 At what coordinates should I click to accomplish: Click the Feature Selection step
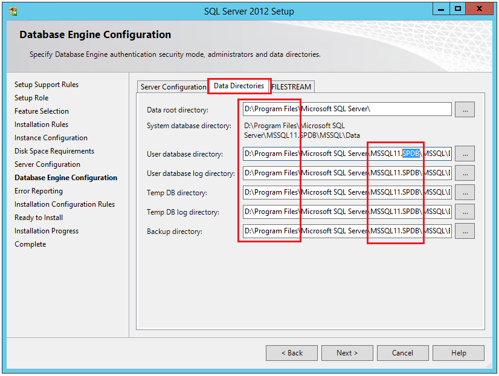pyautogui.click(x=42, y=111)
